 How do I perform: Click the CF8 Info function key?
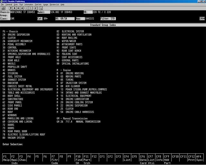coord(159,158)
